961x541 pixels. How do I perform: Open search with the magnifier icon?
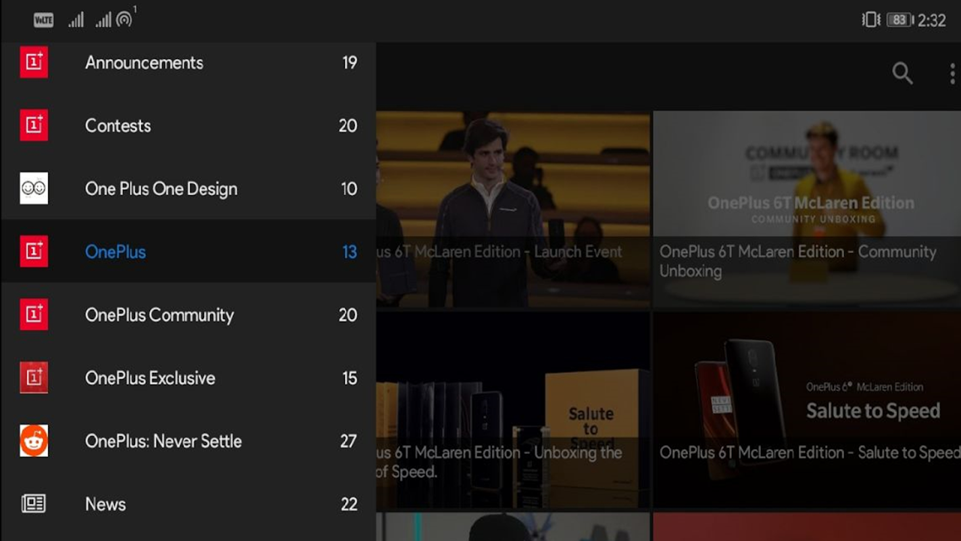click(902, 73)
